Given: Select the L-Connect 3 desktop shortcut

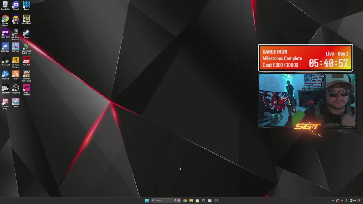Looking at the screenshot, I should 5,61.
